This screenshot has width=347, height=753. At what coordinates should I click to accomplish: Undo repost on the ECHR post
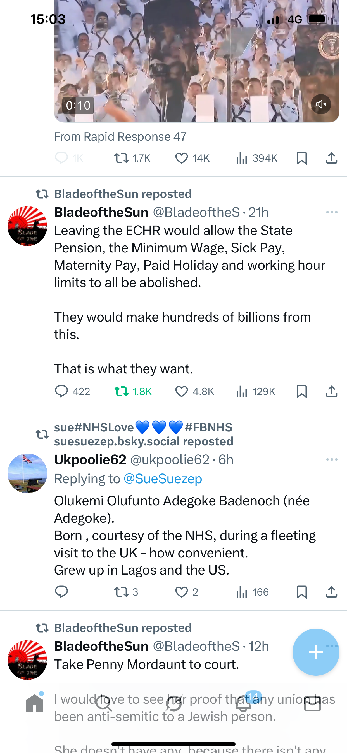121,391
